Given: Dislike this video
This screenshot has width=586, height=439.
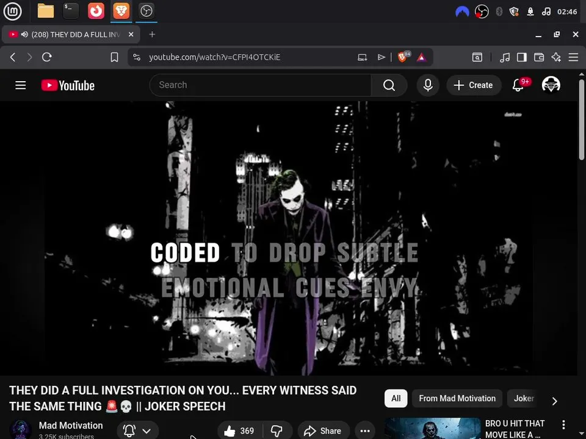Looking at the screenshot, I should click(x=277, y=431).
